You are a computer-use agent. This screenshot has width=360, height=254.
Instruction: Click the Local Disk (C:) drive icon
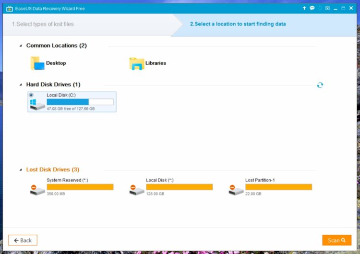(37, 105)
